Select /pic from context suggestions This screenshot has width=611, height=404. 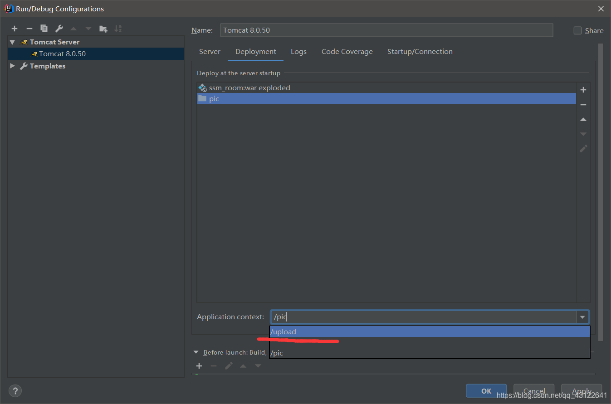430,353
